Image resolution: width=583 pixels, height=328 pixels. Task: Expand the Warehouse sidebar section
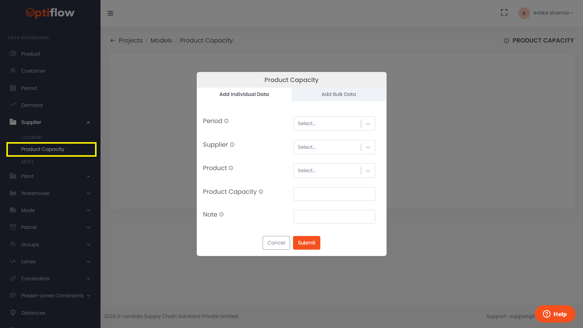(x=88, y=193)
